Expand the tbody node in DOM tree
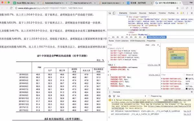Screen dimensions: 194x121 (x=131, y=27)
